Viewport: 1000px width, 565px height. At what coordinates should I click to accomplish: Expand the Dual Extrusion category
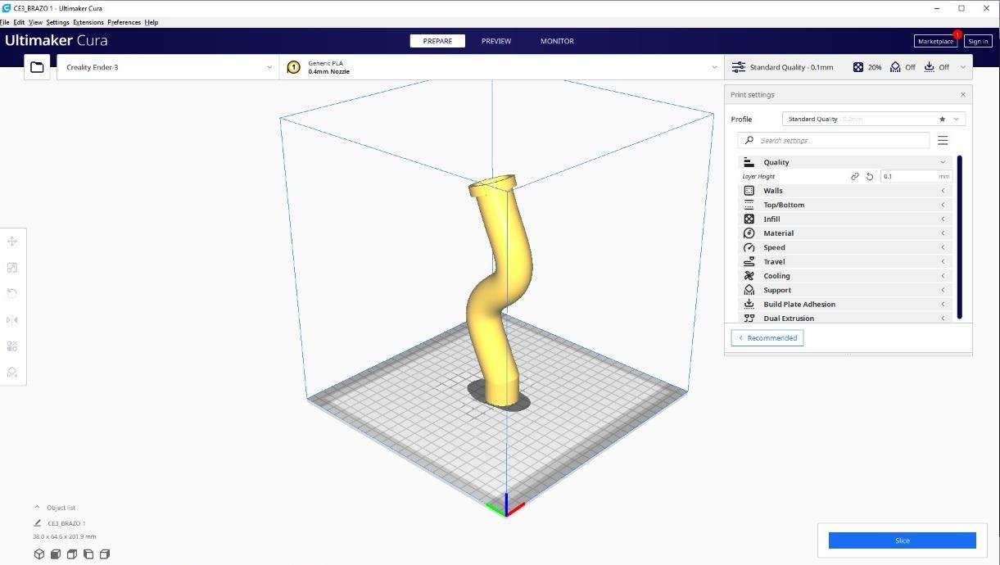[844, 318]
